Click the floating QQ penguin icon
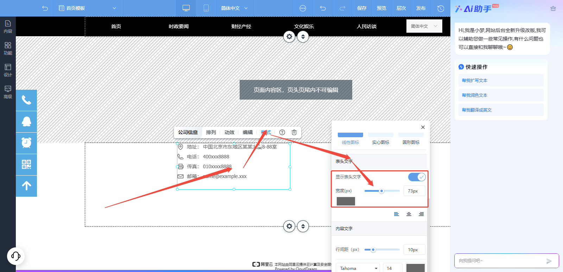Viewport: 563px width, 272px height. [26, 122]
